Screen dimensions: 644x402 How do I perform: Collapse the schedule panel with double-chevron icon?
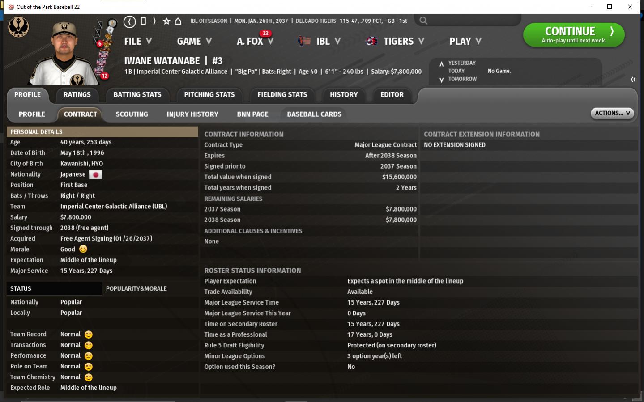(633, 80)
